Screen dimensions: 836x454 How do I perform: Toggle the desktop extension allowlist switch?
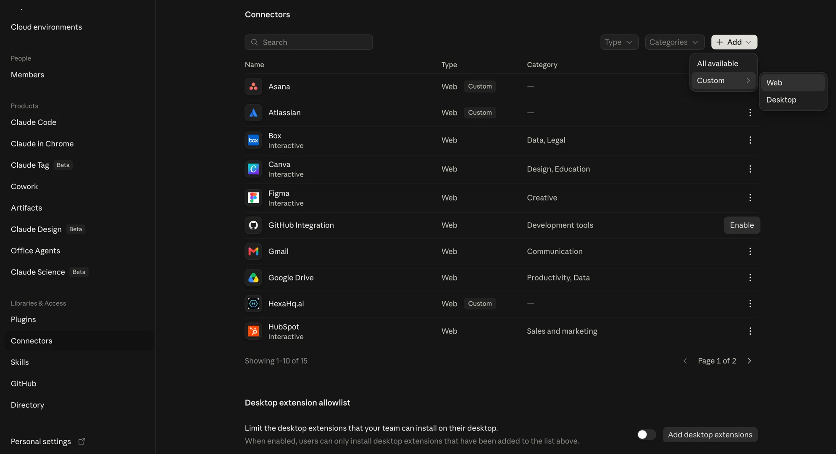coord(646,435)
